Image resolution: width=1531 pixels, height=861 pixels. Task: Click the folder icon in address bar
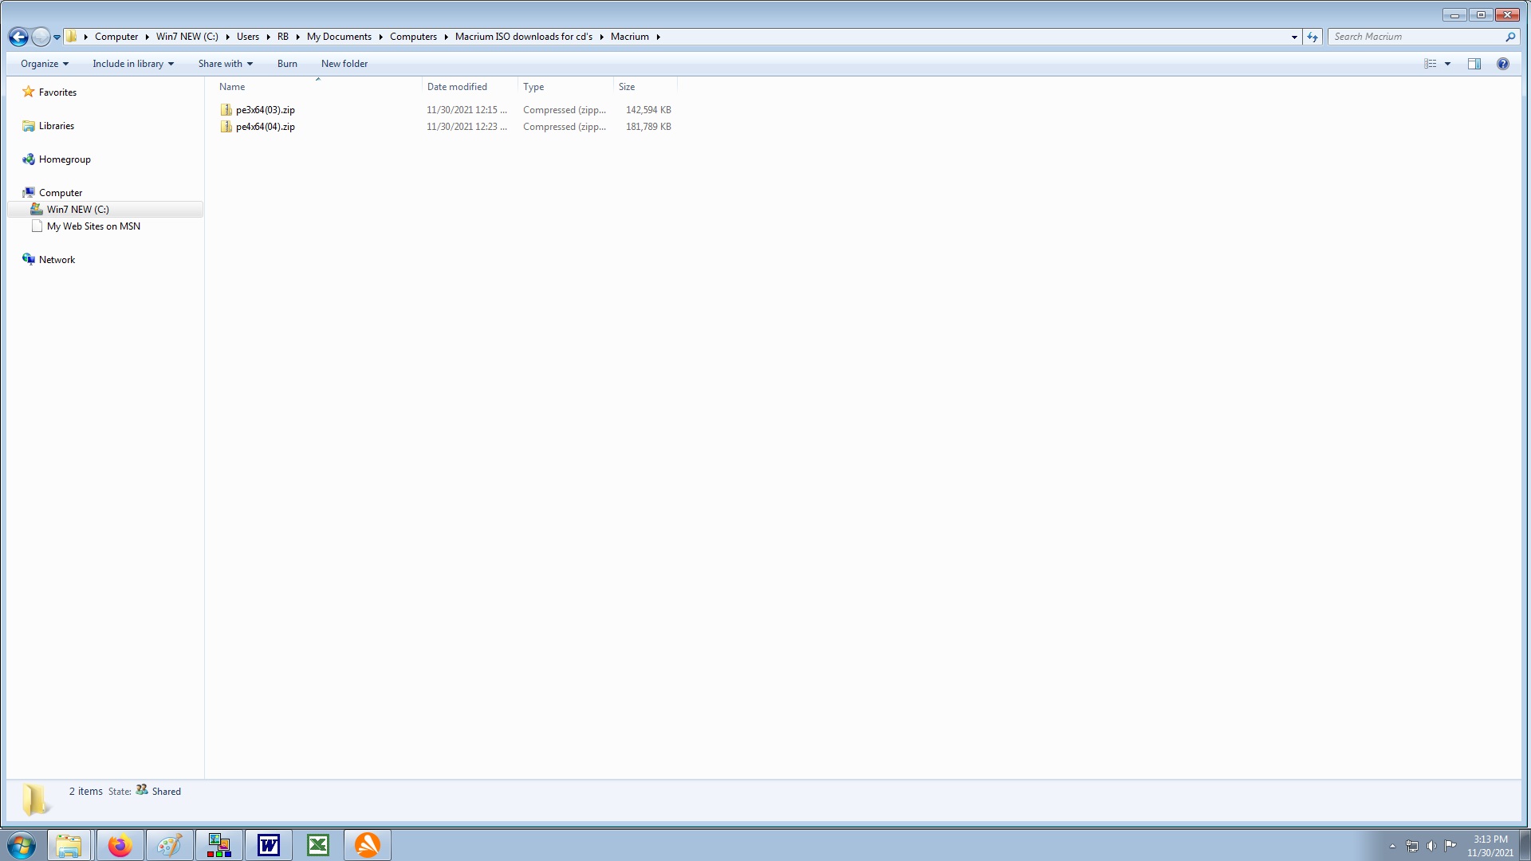pos(71,36)
